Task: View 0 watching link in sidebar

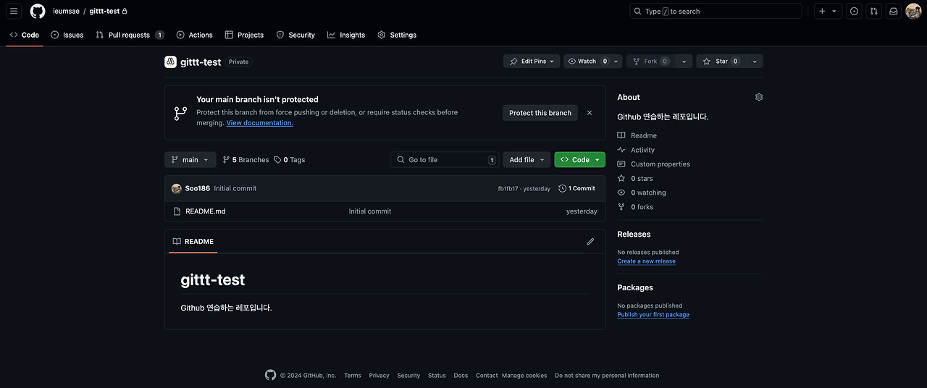Action: (642, 193)
